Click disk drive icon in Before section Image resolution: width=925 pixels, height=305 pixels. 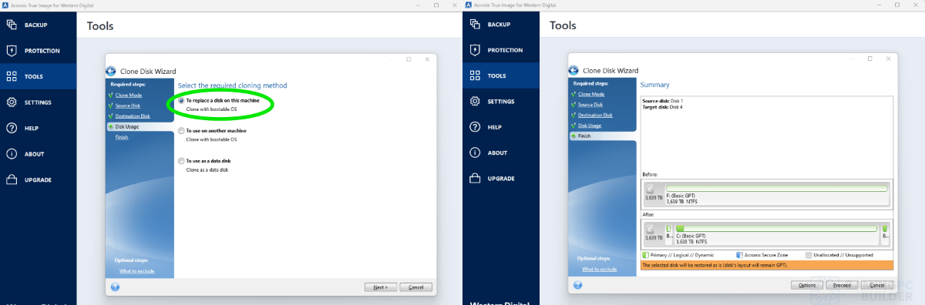click(x=650, y=189)
